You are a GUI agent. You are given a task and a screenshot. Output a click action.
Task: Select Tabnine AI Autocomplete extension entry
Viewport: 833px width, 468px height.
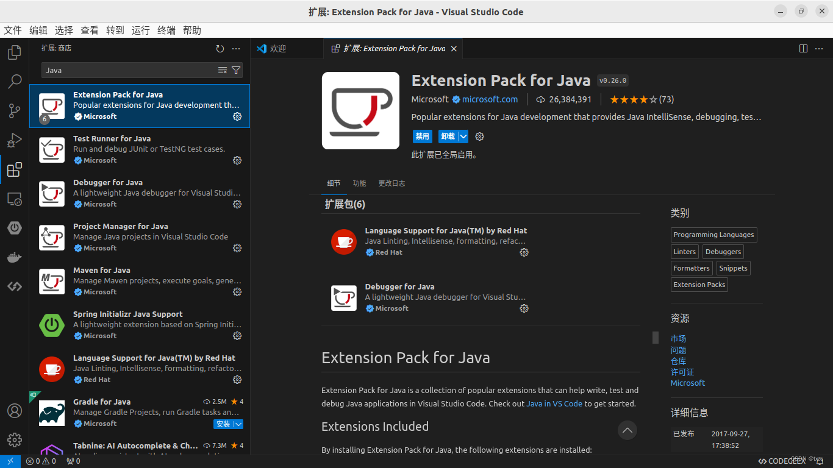pos(140,446)
